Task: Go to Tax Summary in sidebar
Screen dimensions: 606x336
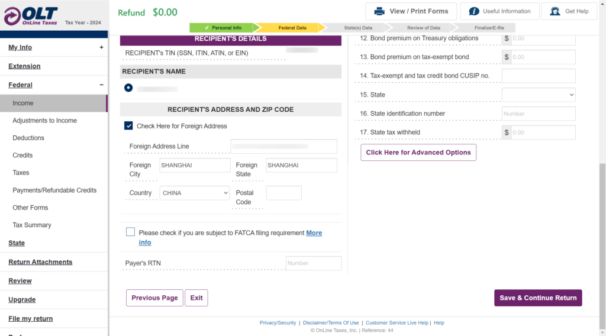Action: [32, 225]
